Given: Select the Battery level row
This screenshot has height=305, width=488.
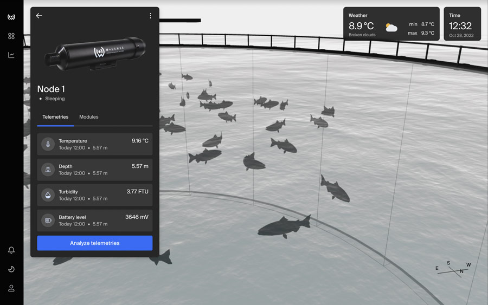Looking at the screenshot, I should tap(94, 220).
